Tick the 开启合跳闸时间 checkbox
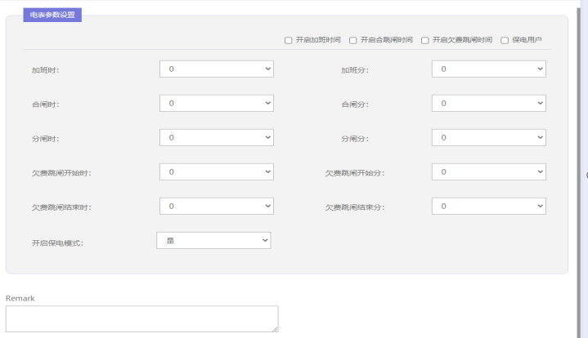 click(353, 40)
